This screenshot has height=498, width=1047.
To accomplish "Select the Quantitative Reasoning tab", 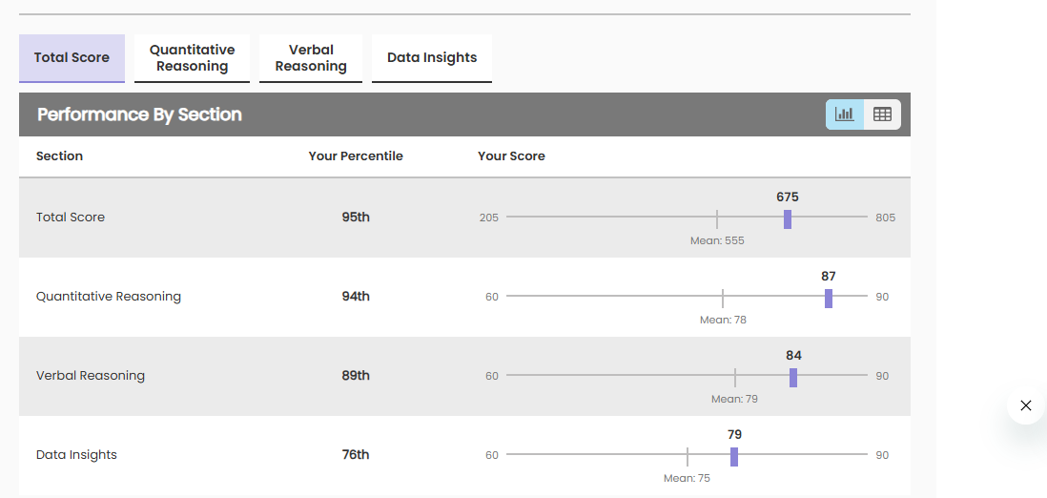I will pos(192,58).
